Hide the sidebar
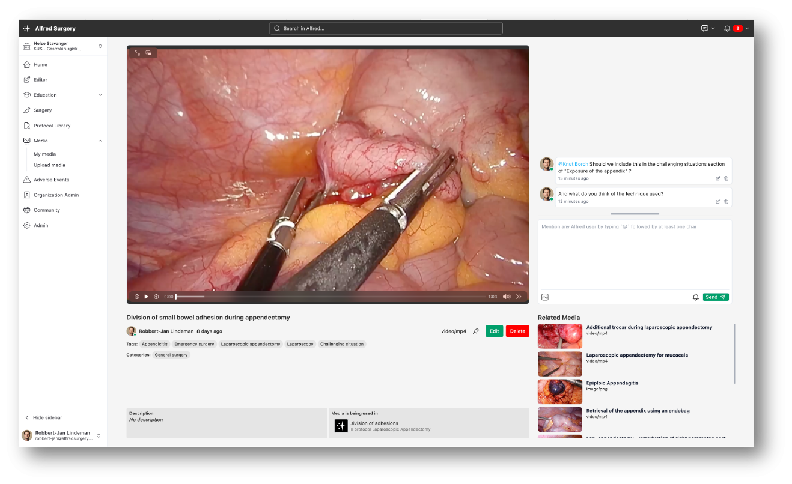 point(43,417)
